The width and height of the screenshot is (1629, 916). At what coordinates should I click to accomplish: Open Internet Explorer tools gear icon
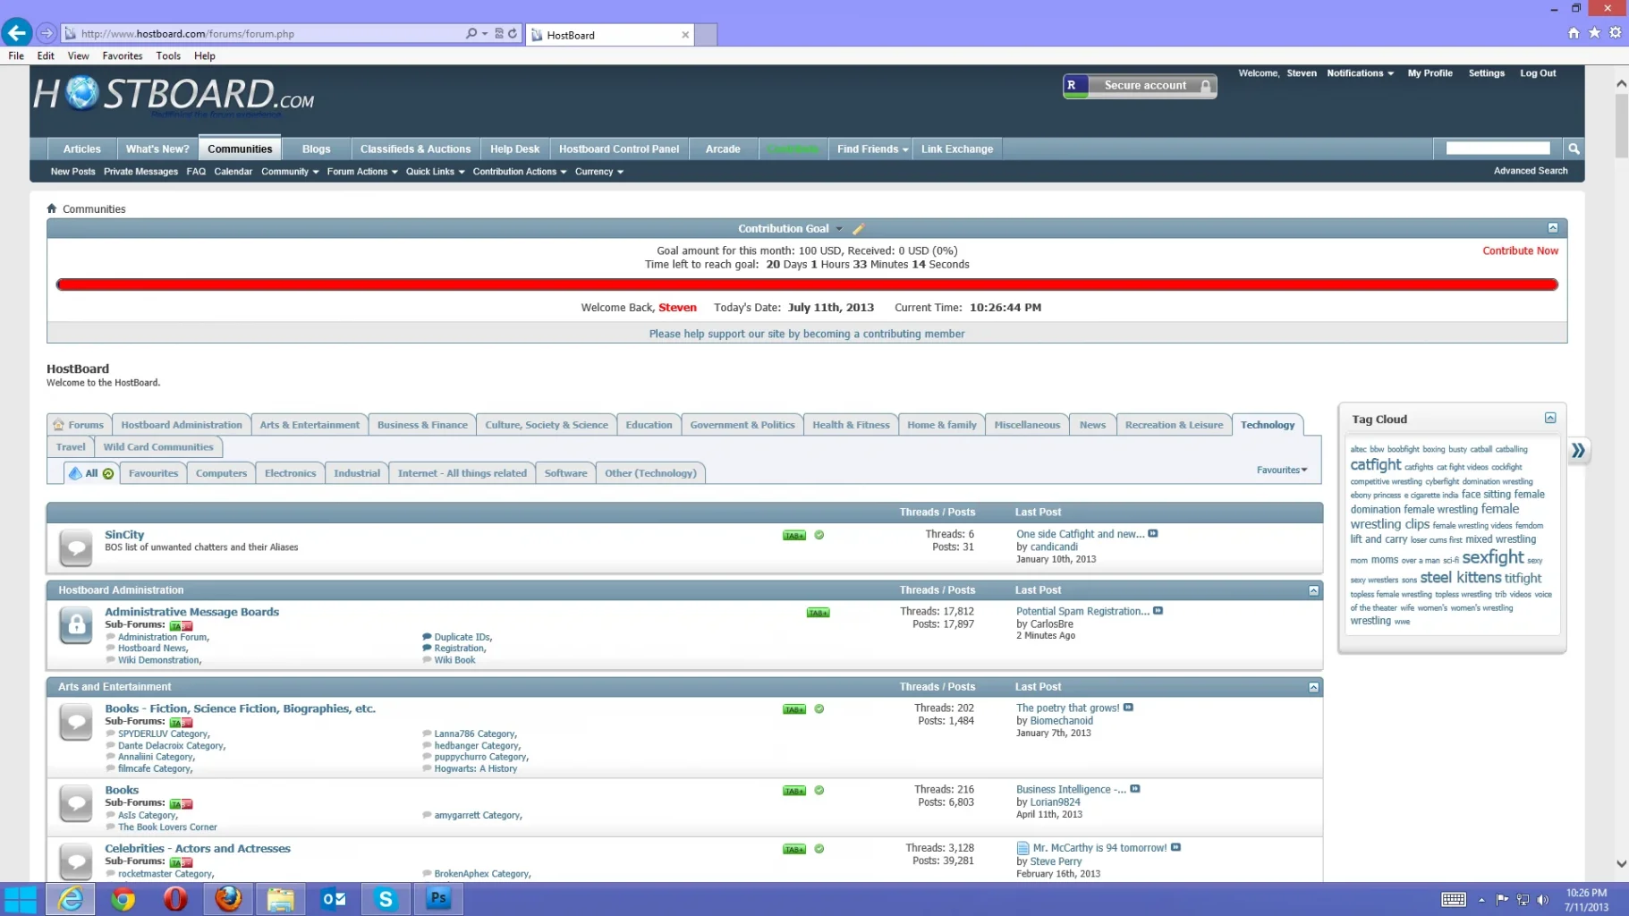(1616, 33)
